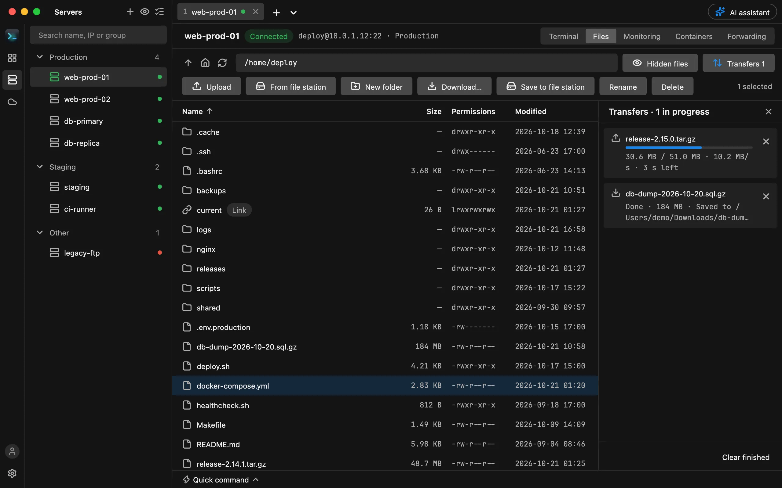Open the checklist icon in Servers header
Viewport: 782px width, 488px height.
[160, 12]
